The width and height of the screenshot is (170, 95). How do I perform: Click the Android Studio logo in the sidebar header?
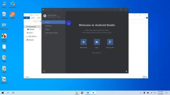(x=45, y=16)
